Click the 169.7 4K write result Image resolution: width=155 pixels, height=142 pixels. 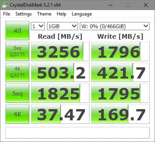coord(120,114)
